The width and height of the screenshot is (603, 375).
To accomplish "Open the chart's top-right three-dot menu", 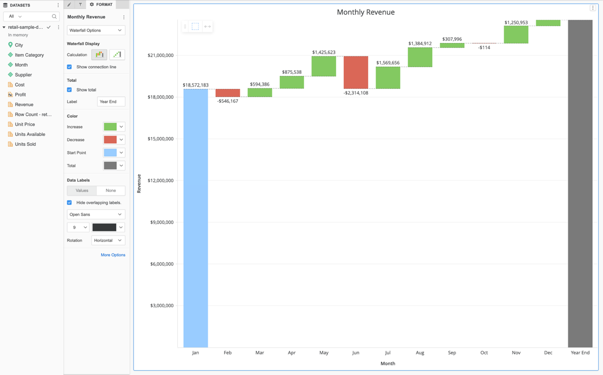I will tap(592, 8).
